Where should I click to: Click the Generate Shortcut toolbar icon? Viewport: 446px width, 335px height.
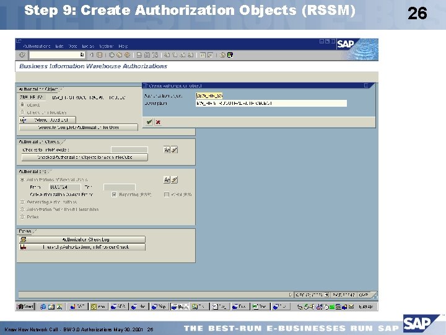pyautogui.click(x=210, y=55)
